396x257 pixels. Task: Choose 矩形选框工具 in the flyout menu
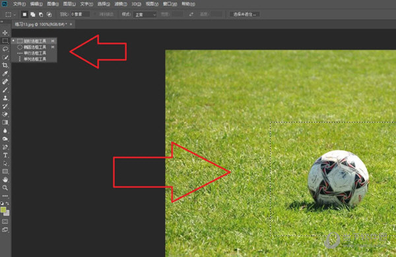click(34, 41)
